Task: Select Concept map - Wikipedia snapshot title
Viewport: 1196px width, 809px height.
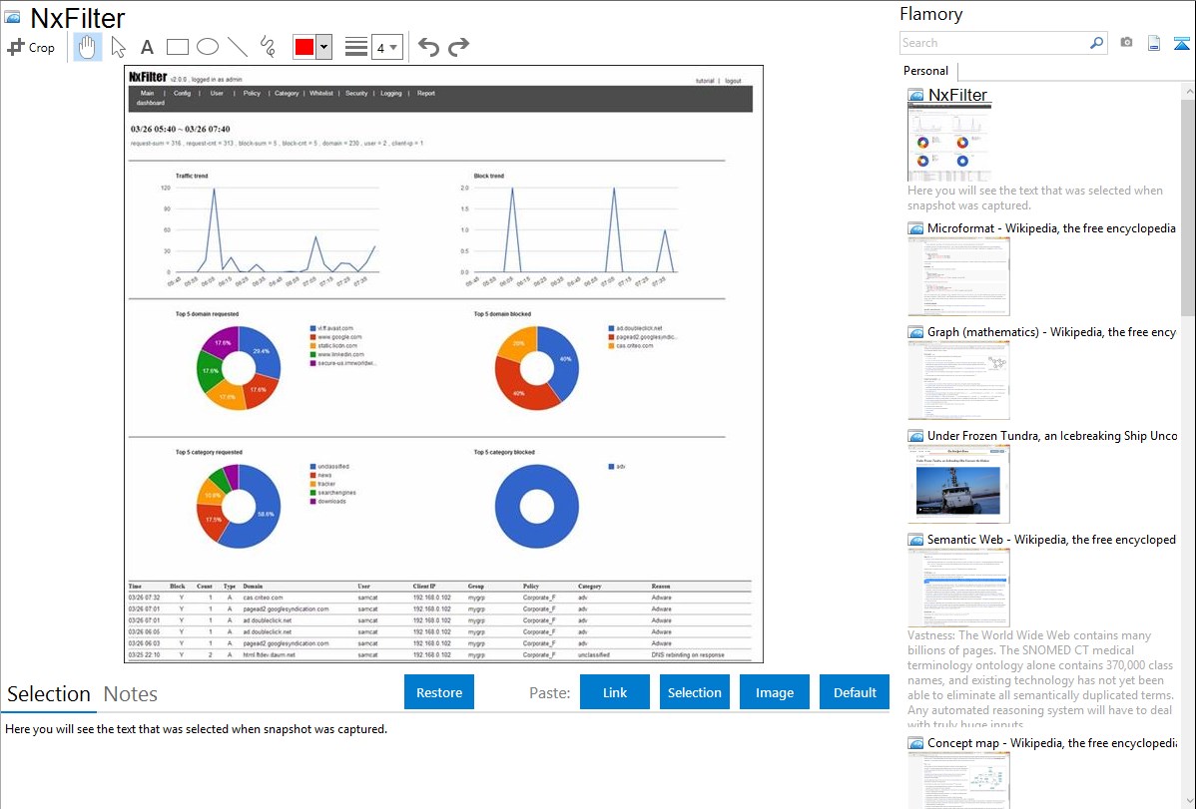Action: (x=1051, y=742)
